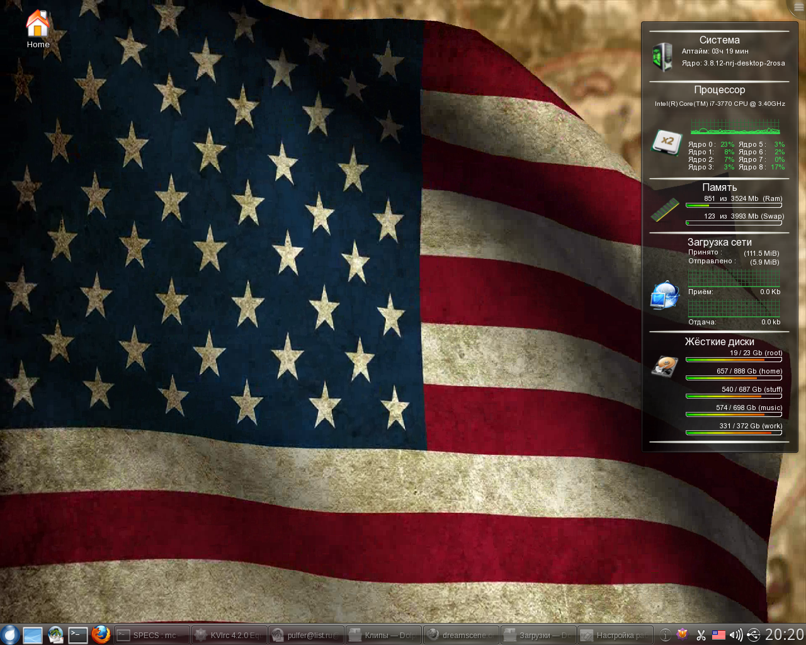
Task: Click the Отдача upload graph
Action: click(x=734, y=308)
